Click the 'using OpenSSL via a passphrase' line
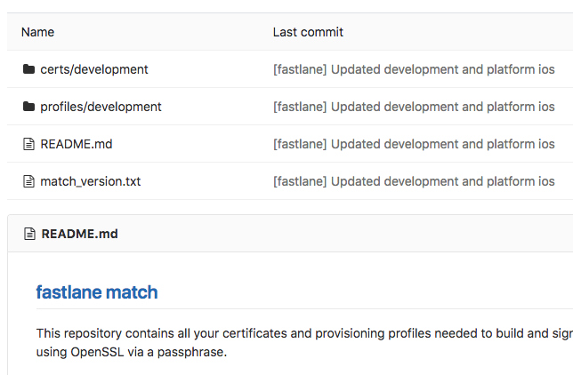This screenshot has height=375, width=573. click(132, 352)
